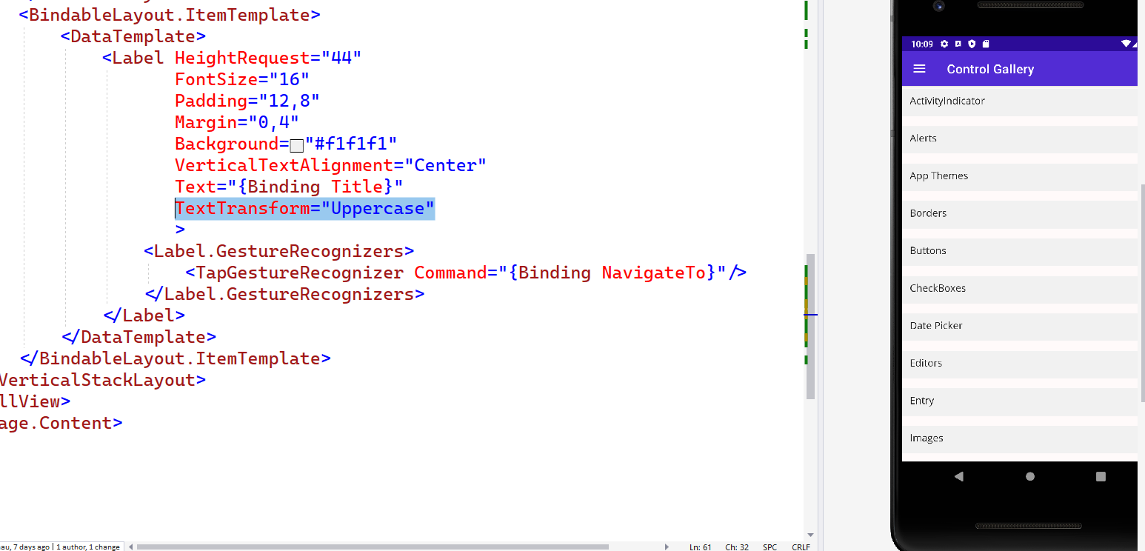Image resolution: width=1145 pixels, height=551 pixels.
Task: Click the Ln: 61 status bar indicator
Action: click(x=700, y=547)
